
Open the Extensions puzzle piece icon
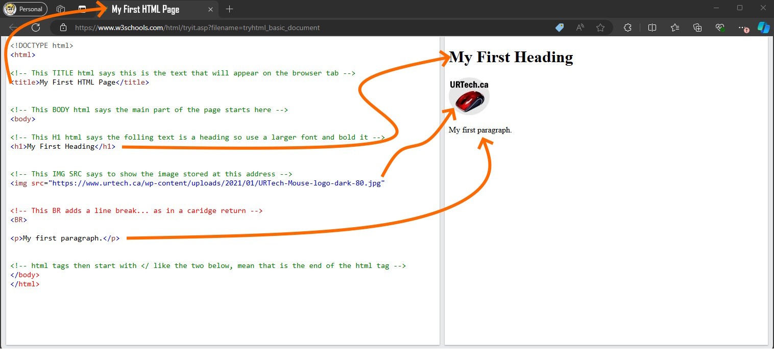[x=628, y=28]
